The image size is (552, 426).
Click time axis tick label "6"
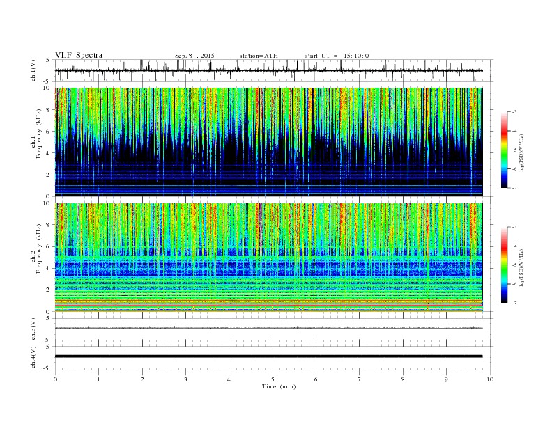[x=316, y=379]
